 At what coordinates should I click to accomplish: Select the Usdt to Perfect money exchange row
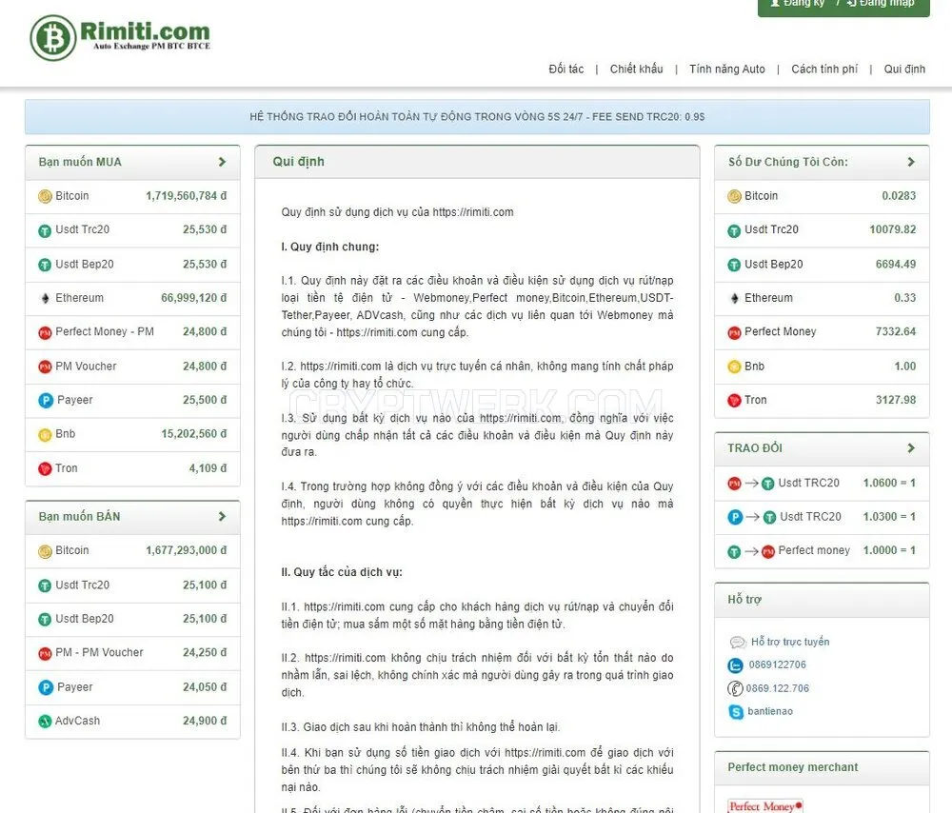pos(822,550)
